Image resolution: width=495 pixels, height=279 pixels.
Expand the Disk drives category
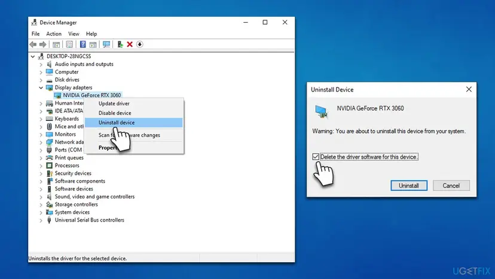click(41, 80)
